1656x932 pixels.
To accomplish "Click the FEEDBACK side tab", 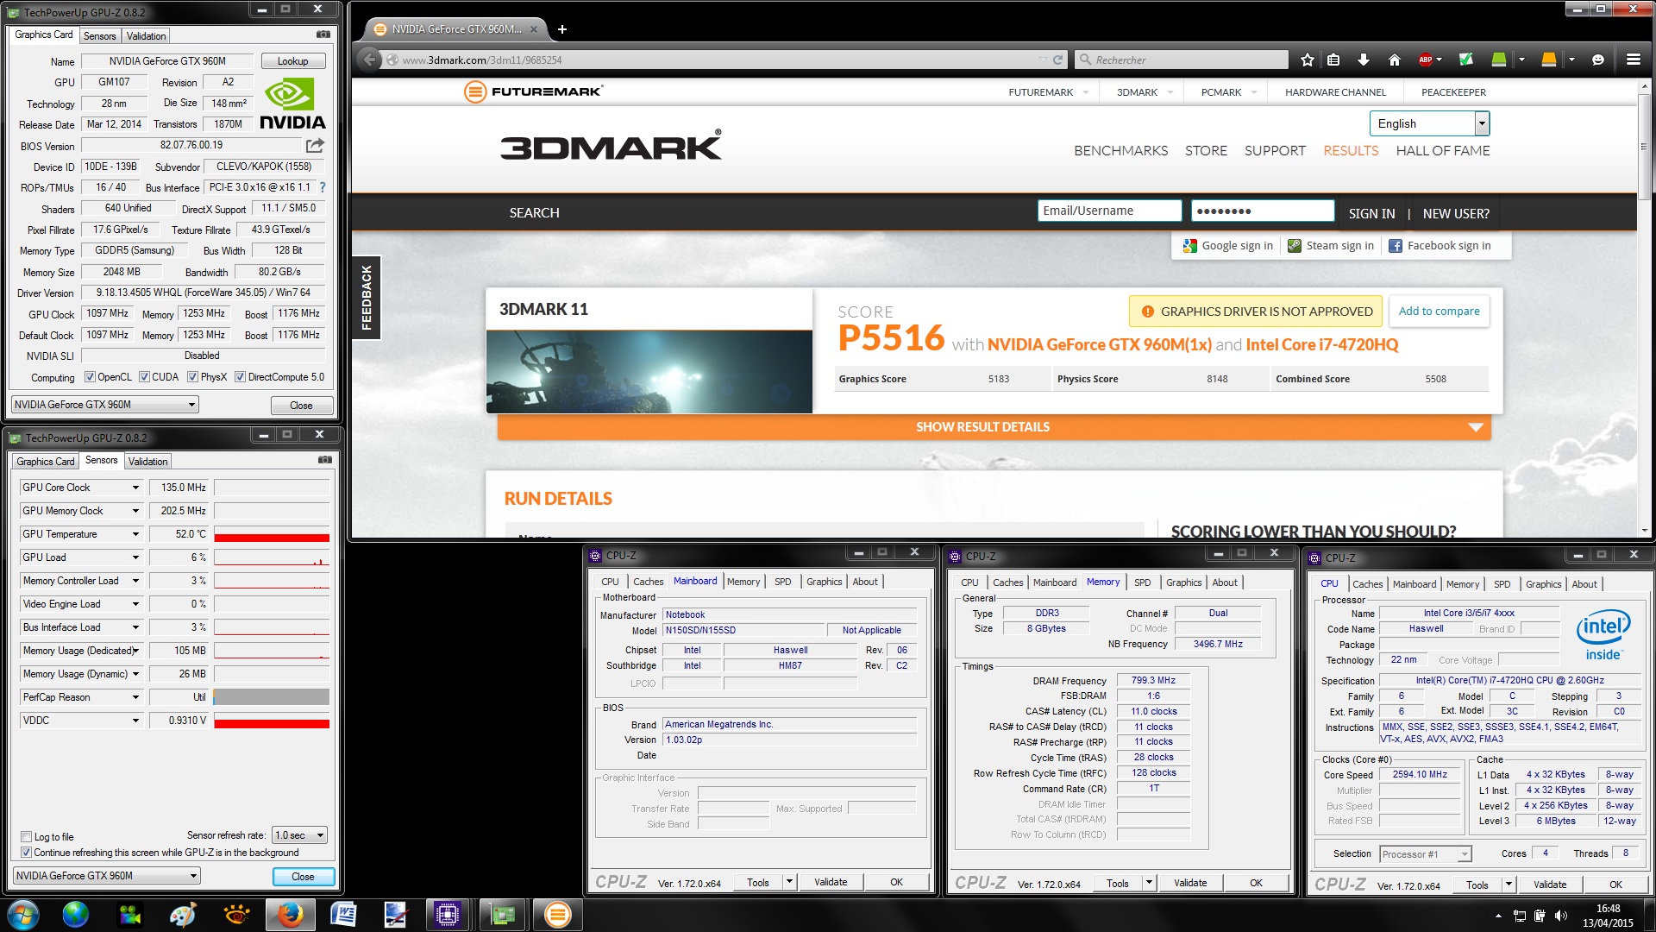I will [x=366, y=298].
